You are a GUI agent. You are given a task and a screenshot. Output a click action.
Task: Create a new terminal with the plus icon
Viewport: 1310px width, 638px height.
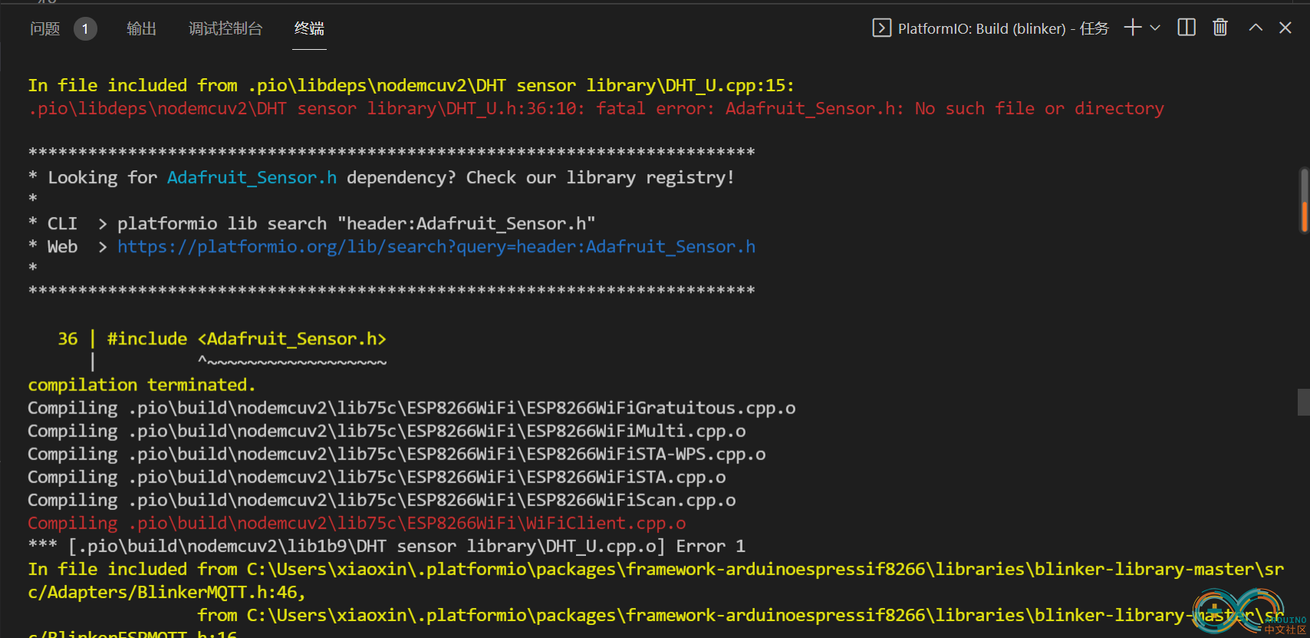coord(1133,28)
